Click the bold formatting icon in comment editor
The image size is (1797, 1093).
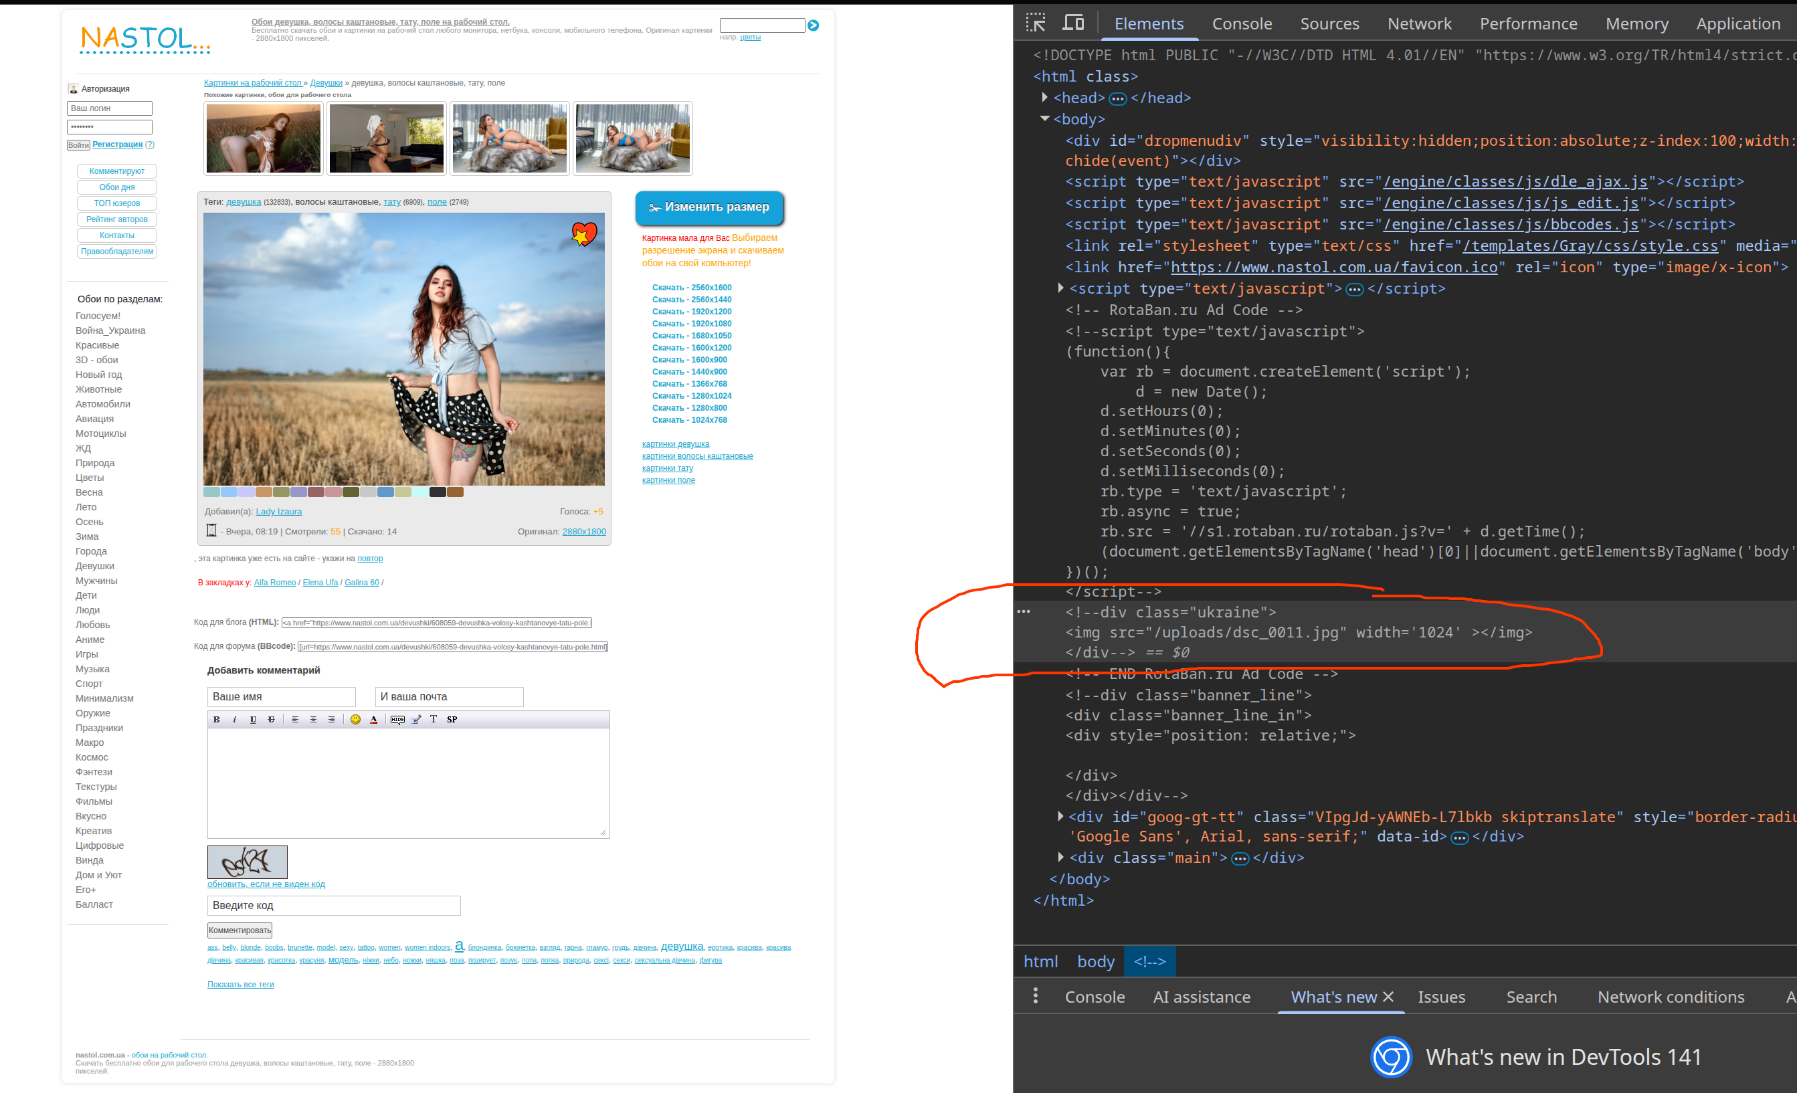coord(216,719)
